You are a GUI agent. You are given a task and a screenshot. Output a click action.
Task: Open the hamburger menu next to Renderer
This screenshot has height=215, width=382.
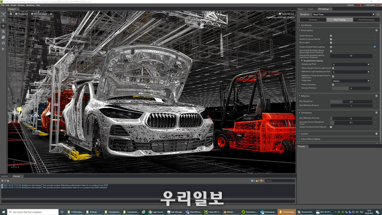(x=378, y=15)
